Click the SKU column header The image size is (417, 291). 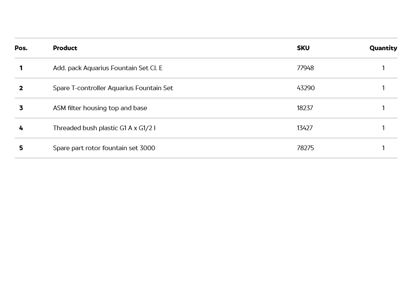click(303, 48)
